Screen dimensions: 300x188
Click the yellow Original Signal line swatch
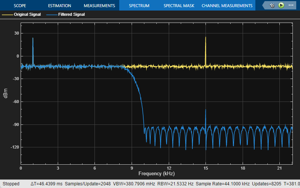coord(7,15)
